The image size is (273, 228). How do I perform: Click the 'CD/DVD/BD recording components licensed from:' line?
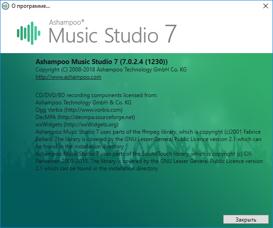pyautogui.click(x=96, y=95)
